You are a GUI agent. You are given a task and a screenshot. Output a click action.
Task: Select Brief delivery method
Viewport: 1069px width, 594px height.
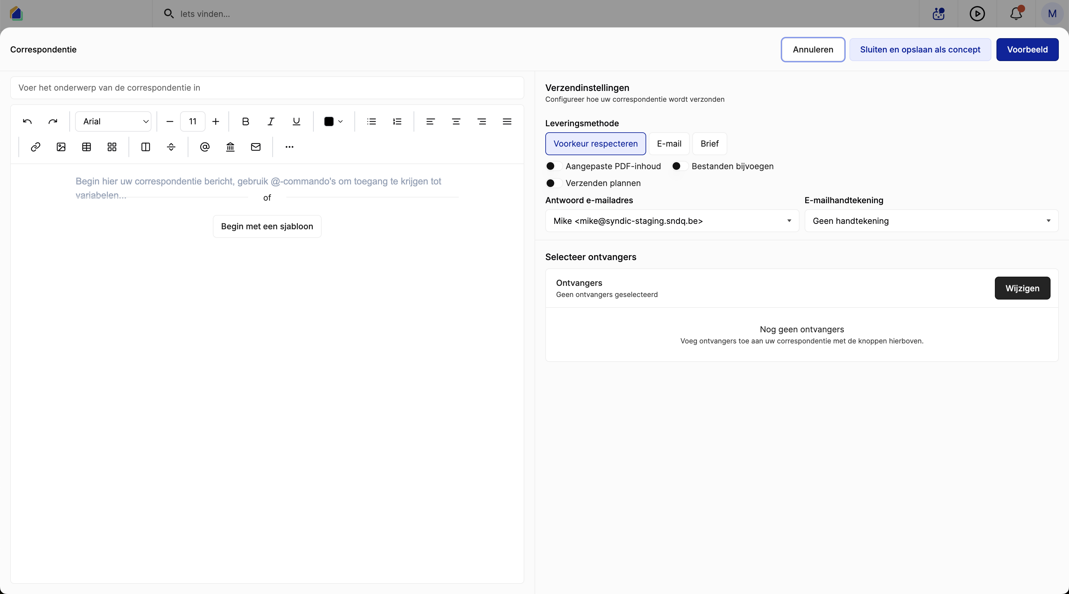point(709,144)
